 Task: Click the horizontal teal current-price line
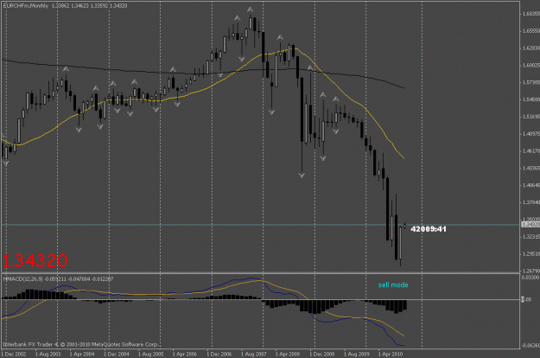click(x=260, y=225)
